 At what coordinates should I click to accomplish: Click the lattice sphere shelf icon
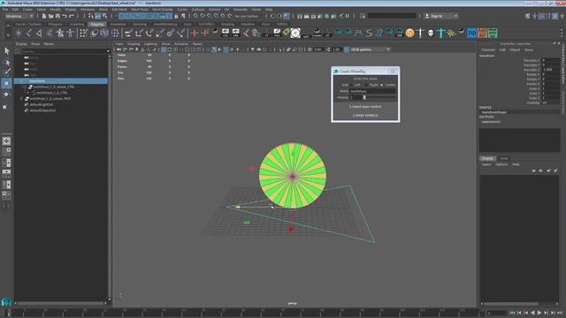[104, 34]
